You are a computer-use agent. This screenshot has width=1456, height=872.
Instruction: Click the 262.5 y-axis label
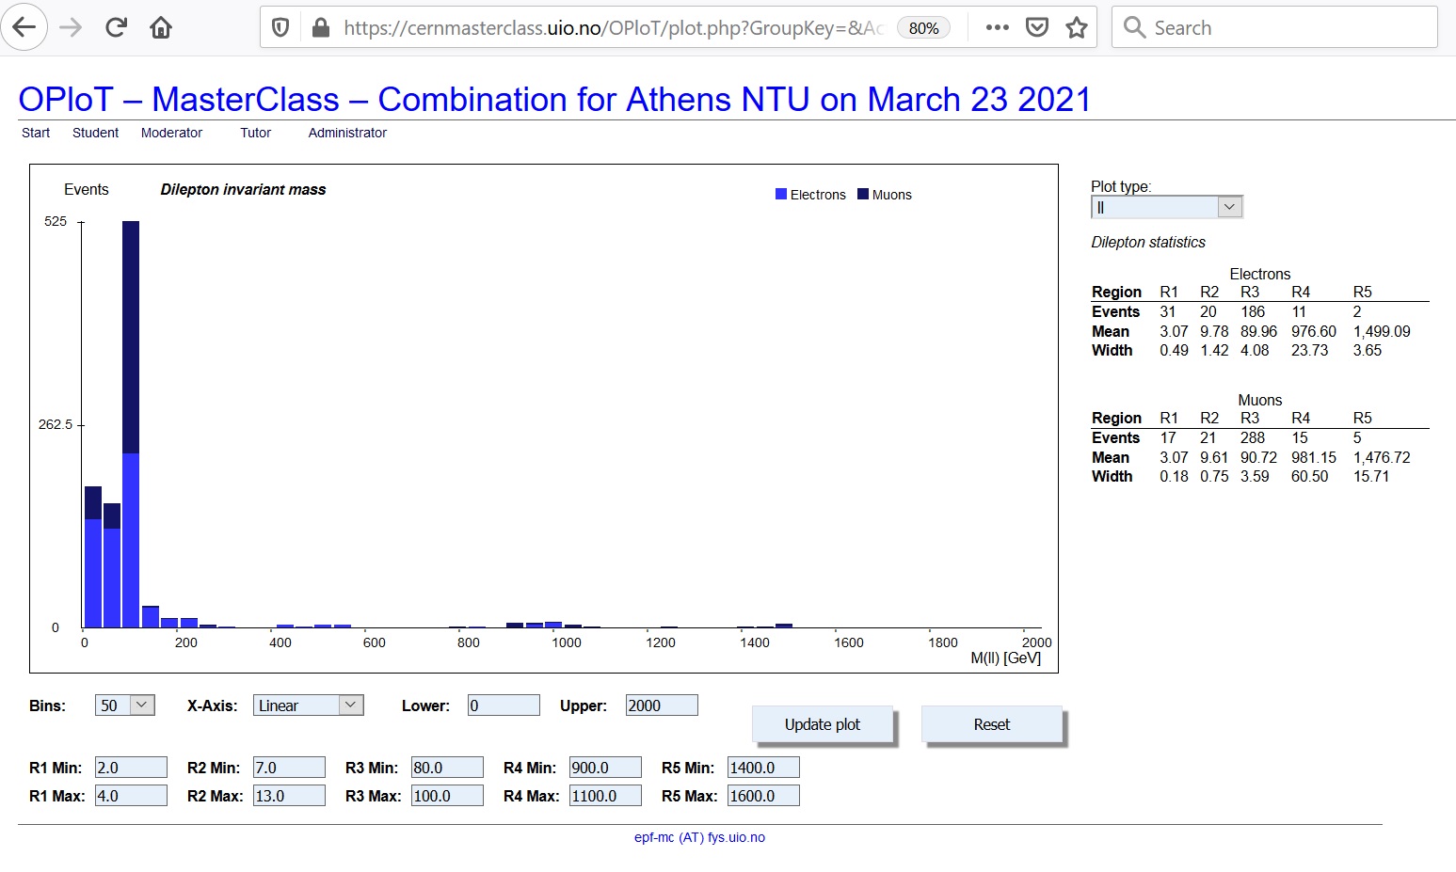coord(55,424)
